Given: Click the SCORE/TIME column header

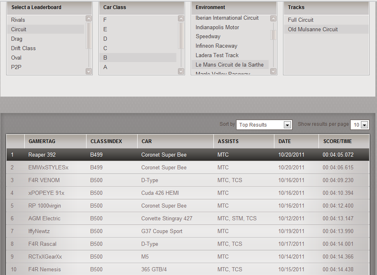Looking at the screenshot, I should point(337,141).
